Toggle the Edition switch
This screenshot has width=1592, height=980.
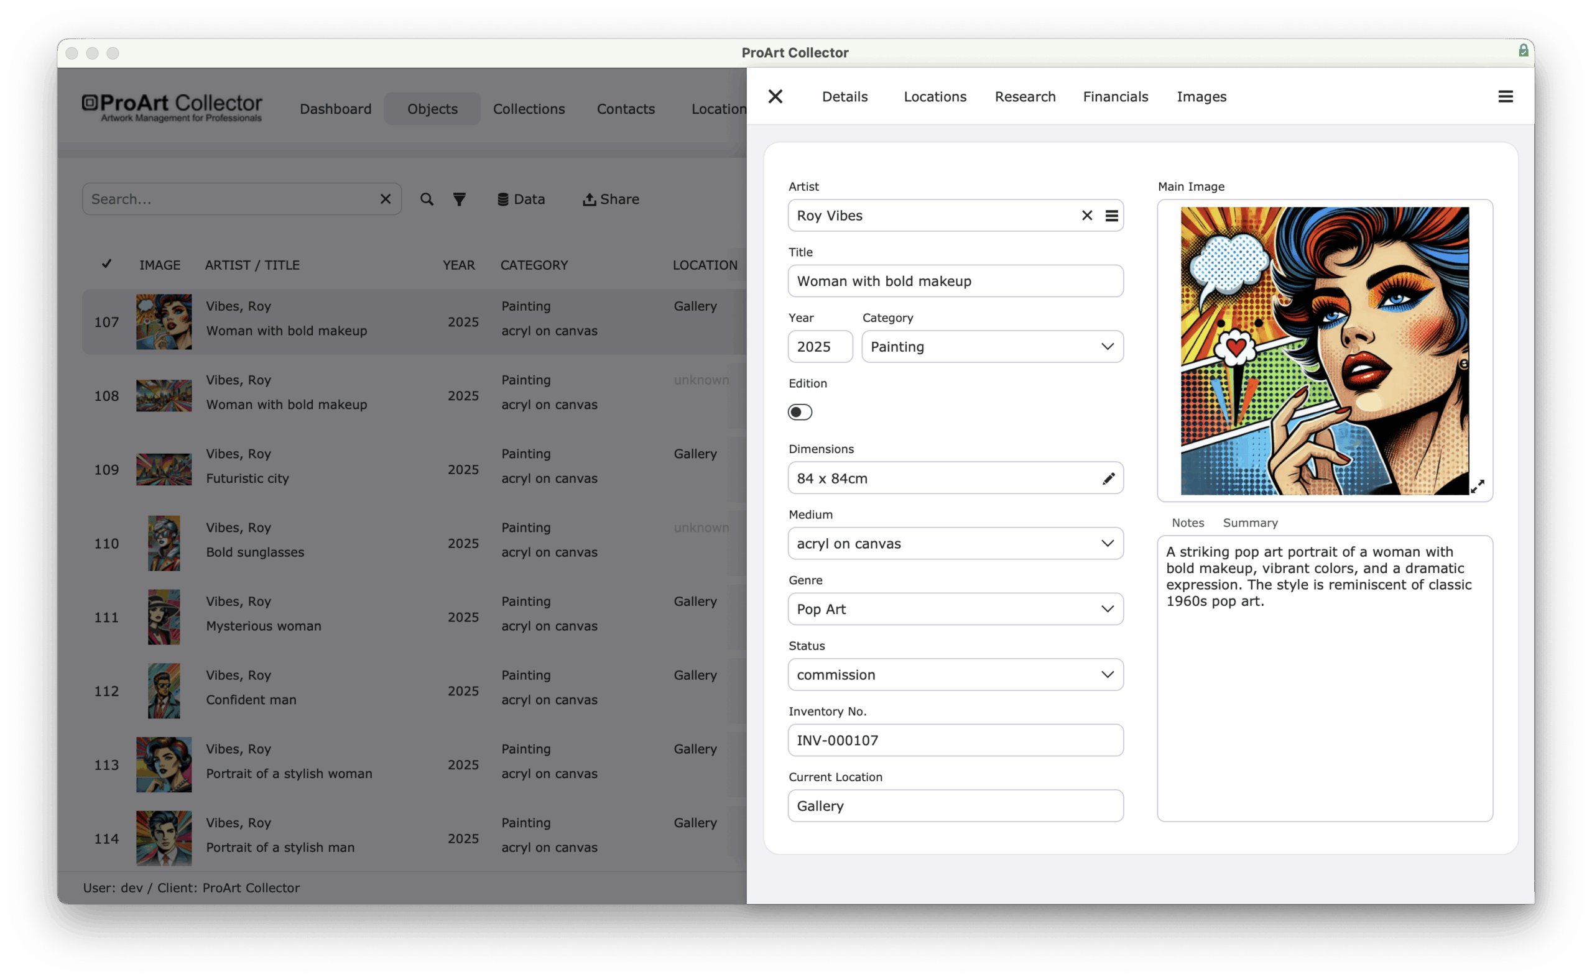click(800, 412)
